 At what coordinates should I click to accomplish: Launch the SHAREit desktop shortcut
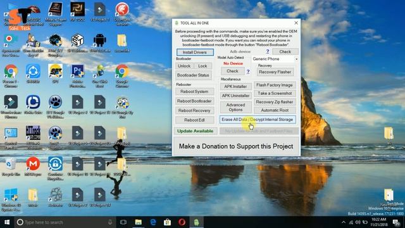[x=33, y=72]
